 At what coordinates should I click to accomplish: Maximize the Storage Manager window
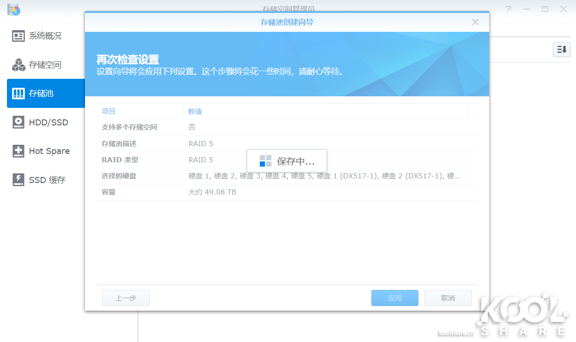(x=545, y=9)
